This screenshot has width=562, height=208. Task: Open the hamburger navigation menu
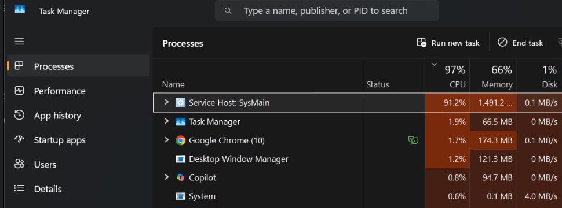(19, 42)
